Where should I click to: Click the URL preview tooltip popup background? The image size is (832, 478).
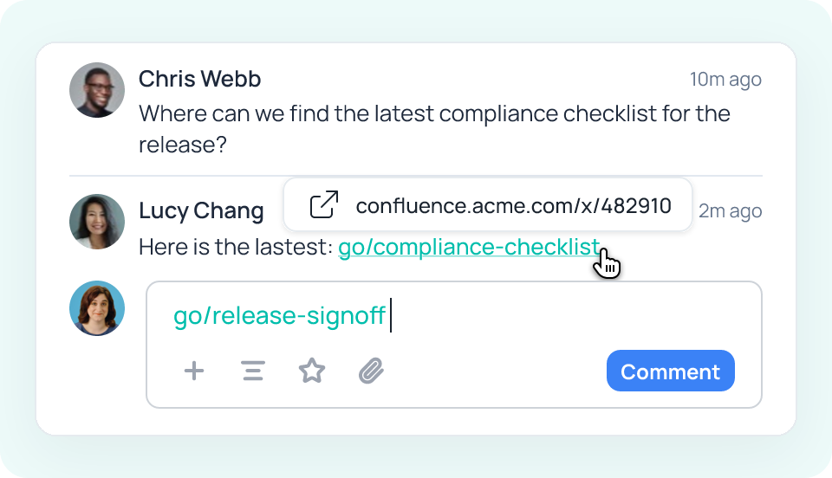pos(488,204)
